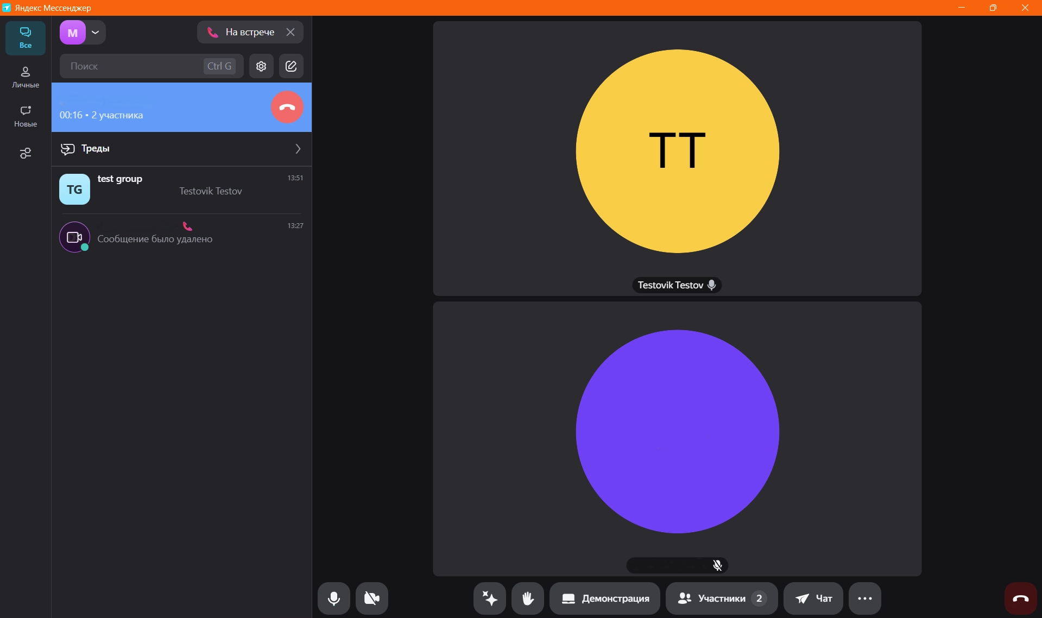Dismiss the 'На встрече' status
Image resolution: width=1042 pixels, height=618 pixels.
point(291,32)
